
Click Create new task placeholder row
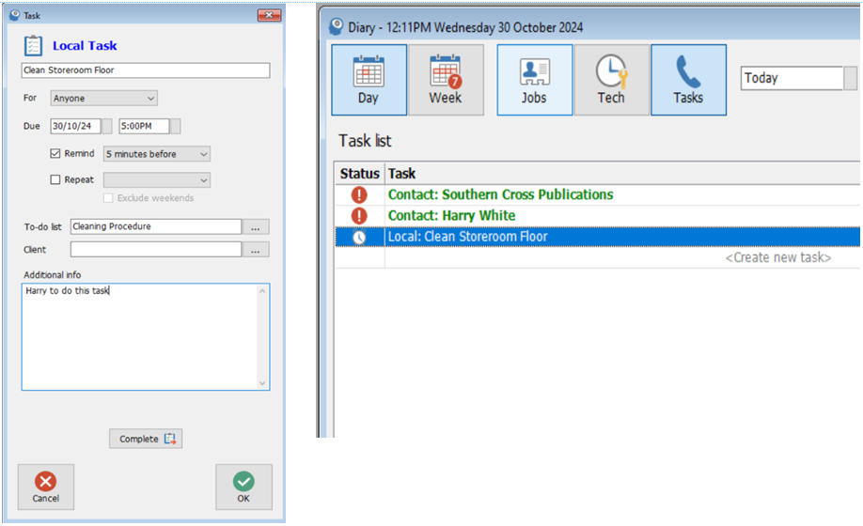[x=777, y=257]
